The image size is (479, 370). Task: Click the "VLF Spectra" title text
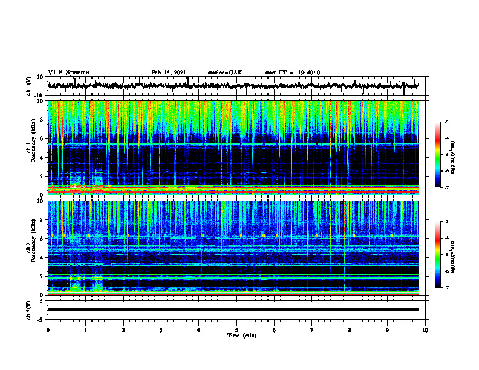pyautogui.click(x=68, y=73)
